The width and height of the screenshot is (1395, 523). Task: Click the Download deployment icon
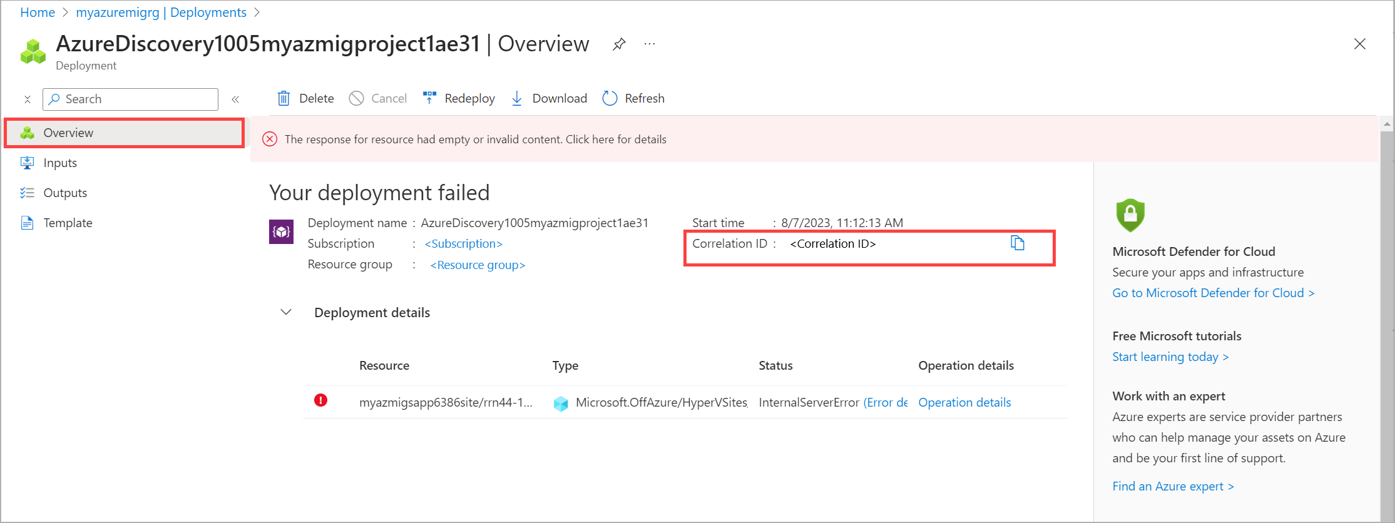516,98
